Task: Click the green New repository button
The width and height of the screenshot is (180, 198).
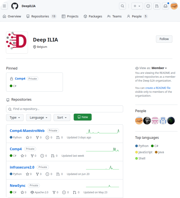Action: 83,117
